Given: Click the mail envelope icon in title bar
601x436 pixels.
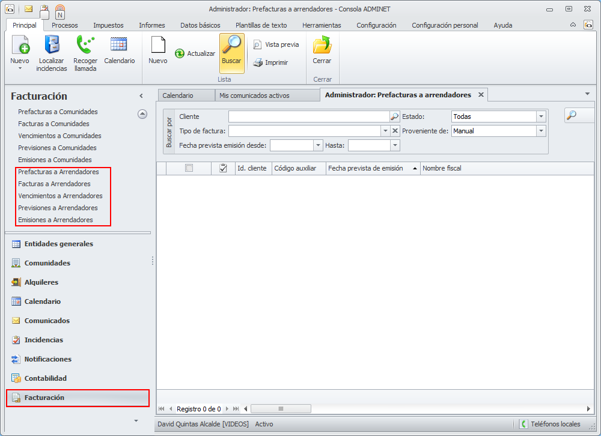Looking at the screenshot, I should [28, 8].
